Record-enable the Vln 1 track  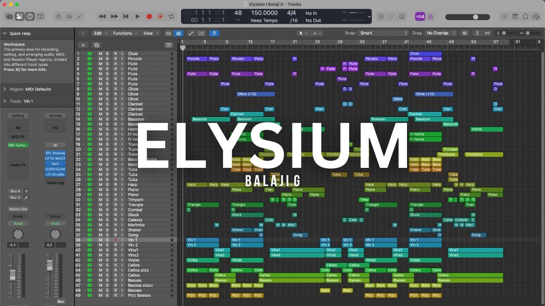click(x=115, y=240)
